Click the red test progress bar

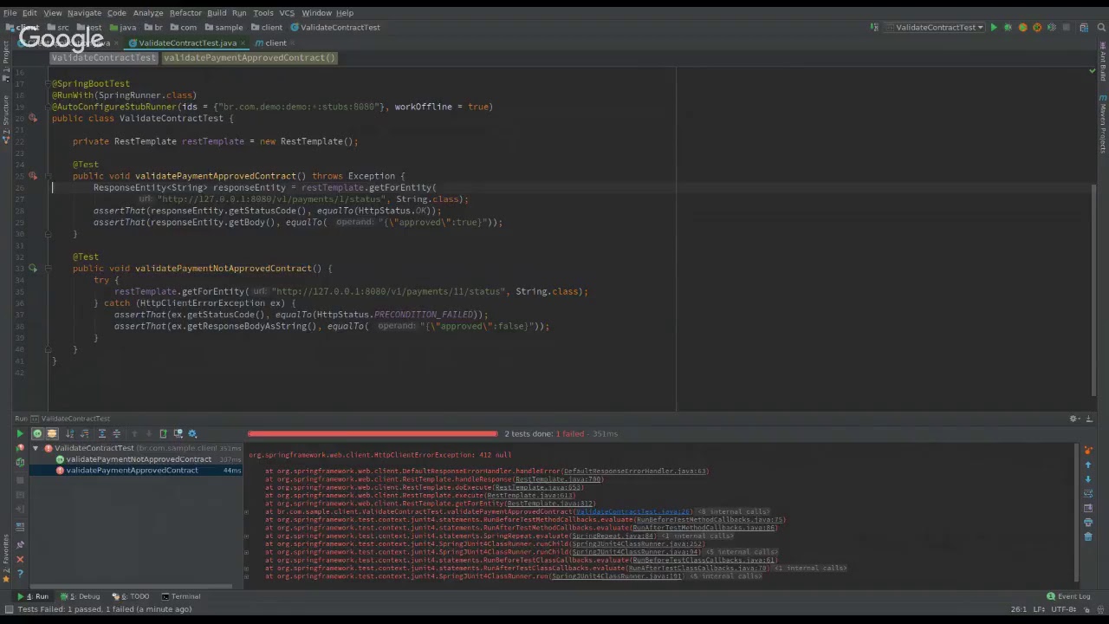(373, 433)
